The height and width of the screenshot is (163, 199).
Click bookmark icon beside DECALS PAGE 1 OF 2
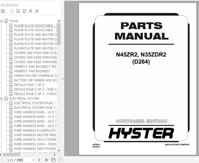pyautogui.click(x=11, y=85)
